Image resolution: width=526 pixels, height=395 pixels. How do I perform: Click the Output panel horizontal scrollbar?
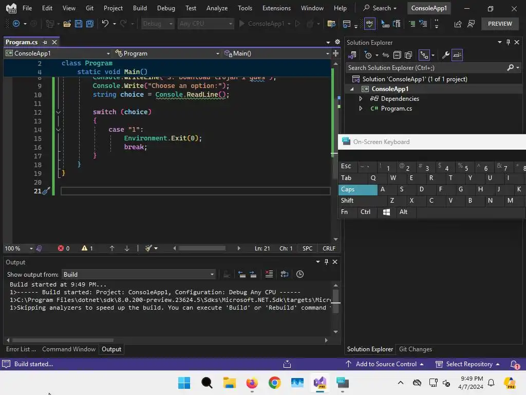(x=62, y=340)
